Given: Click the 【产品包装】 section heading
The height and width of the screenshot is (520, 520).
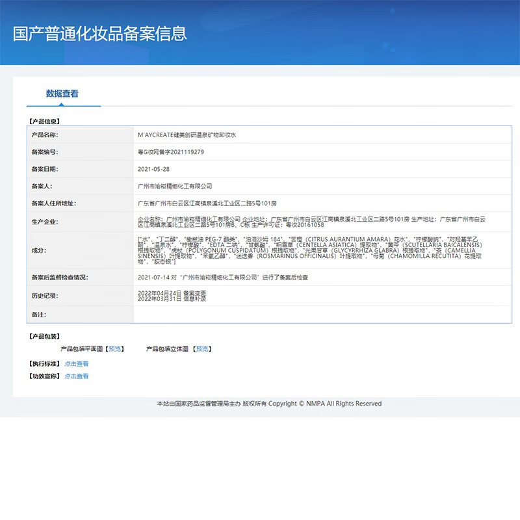Looking at the screenshot, I should coord(44,336).
